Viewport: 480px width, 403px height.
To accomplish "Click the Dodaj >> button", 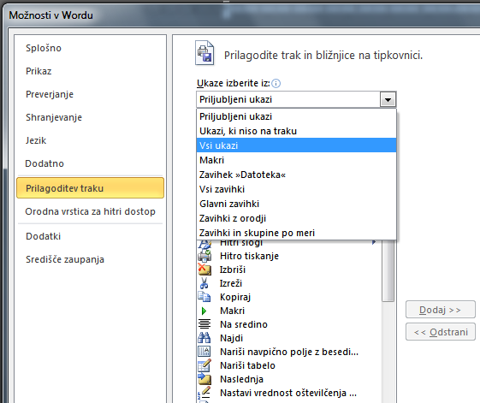I will (x=440, y=310).
